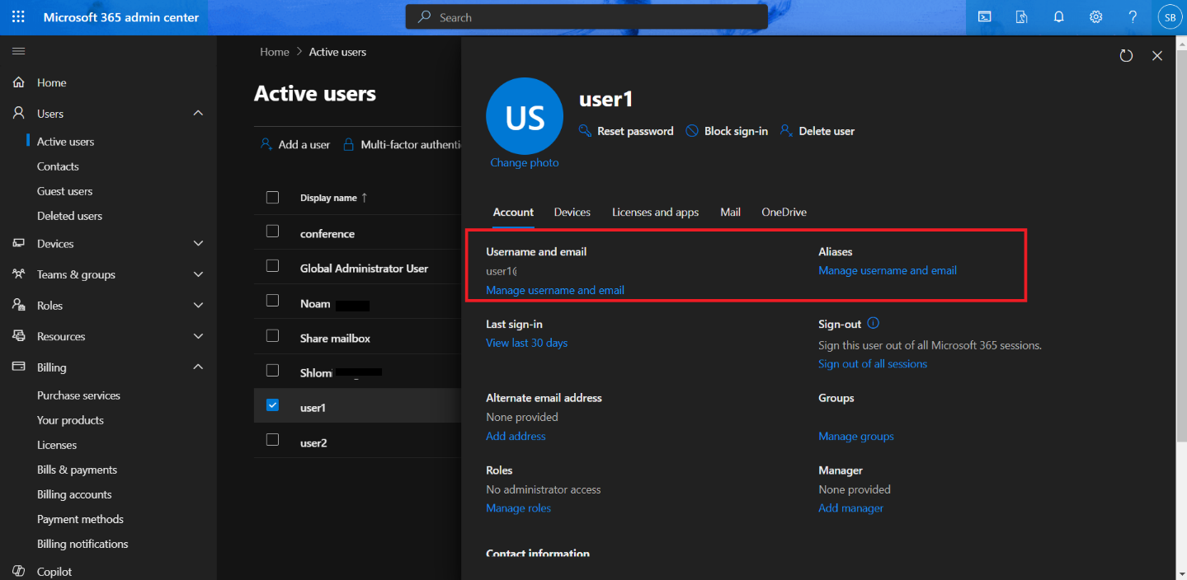
Task: Click the help question mark icon
Action: click(1133, 17)
